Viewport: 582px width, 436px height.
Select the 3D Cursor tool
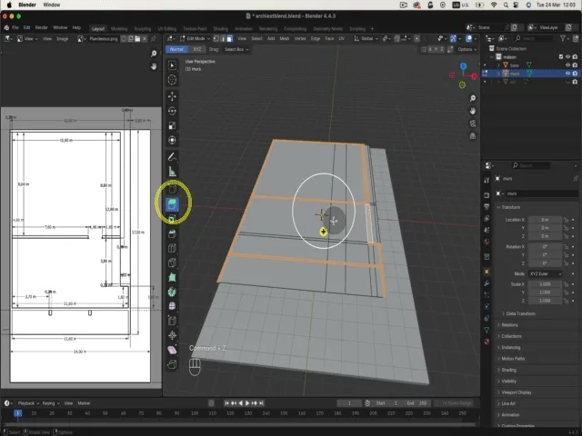[173, 80]
